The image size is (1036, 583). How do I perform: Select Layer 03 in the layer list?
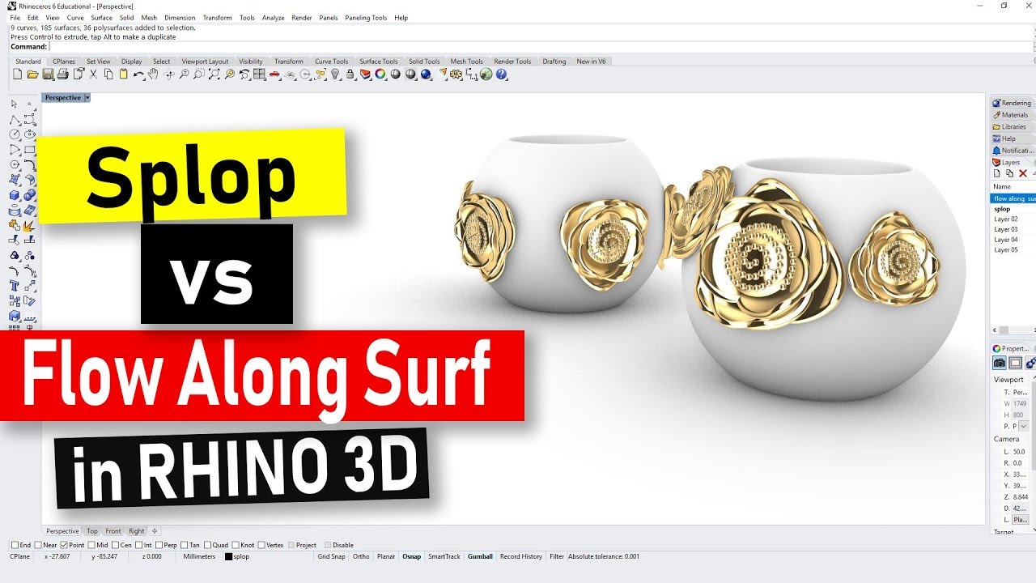[1013, 229]
